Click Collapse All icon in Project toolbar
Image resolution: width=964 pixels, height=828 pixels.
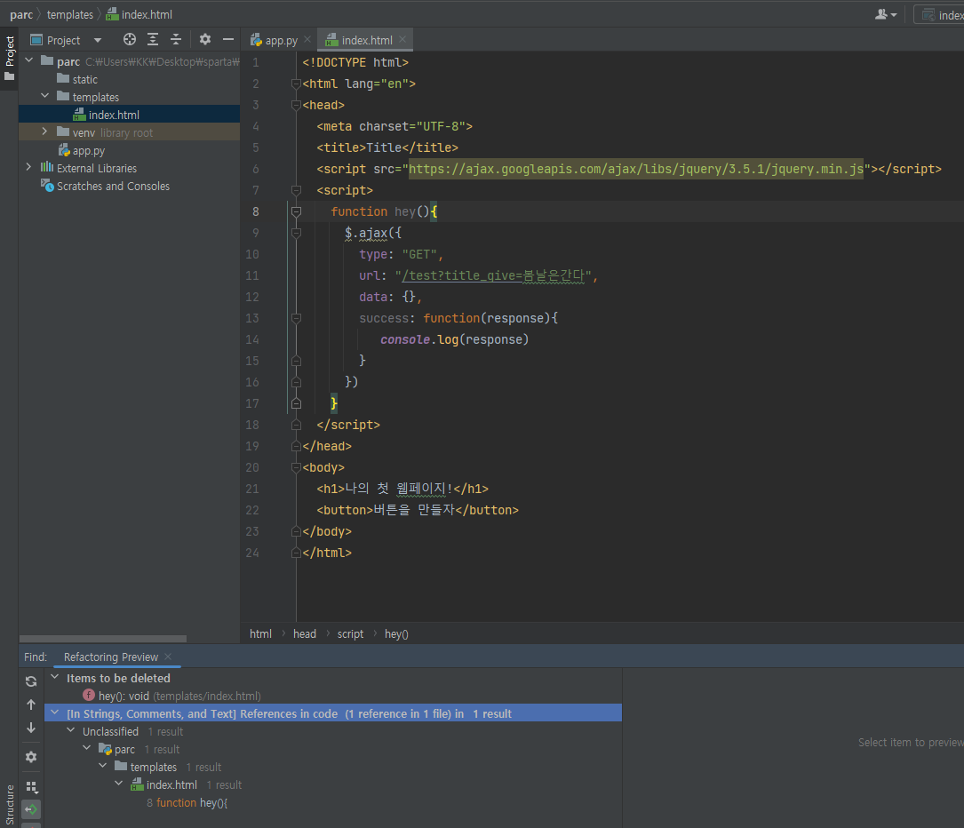pyautogui.click(x=176, y=39)
